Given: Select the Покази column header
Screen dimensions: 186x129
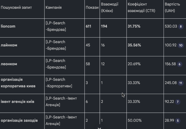Looking at the screenshot, I should click(x=92, y=8).
